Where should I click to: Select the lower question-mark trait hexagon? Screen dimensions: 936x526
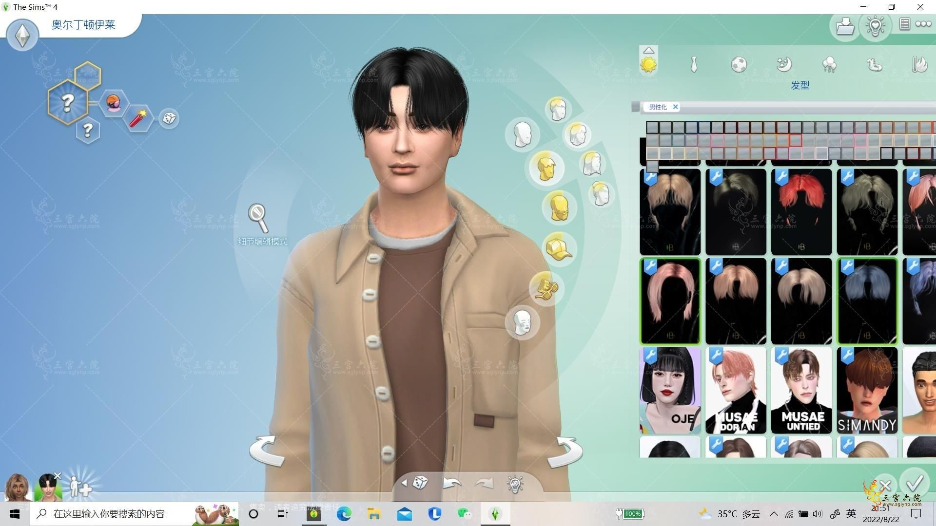coord(88,130)
